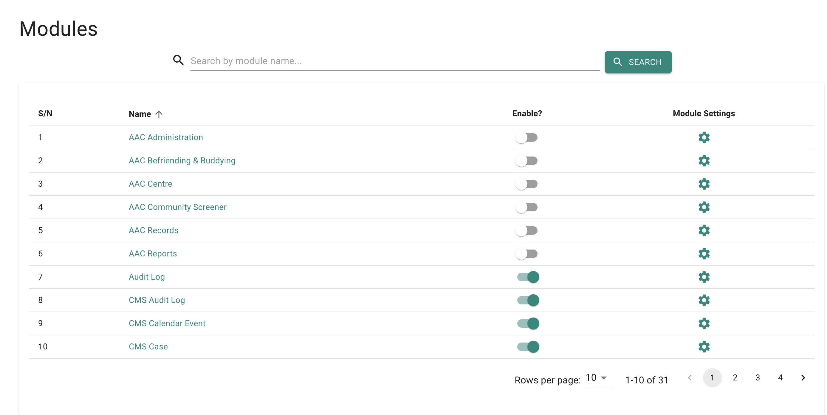Open the AAC Centre module link
Image resolution: width=827 pixels, height=415 pixels.
pyautogui.click(x=150, y=184)
